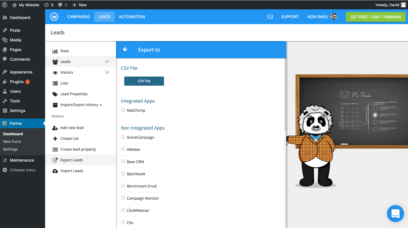Open the Campaigns tab
The width and height of the screenshot is (408, 228).
click(x=79, y=17)
